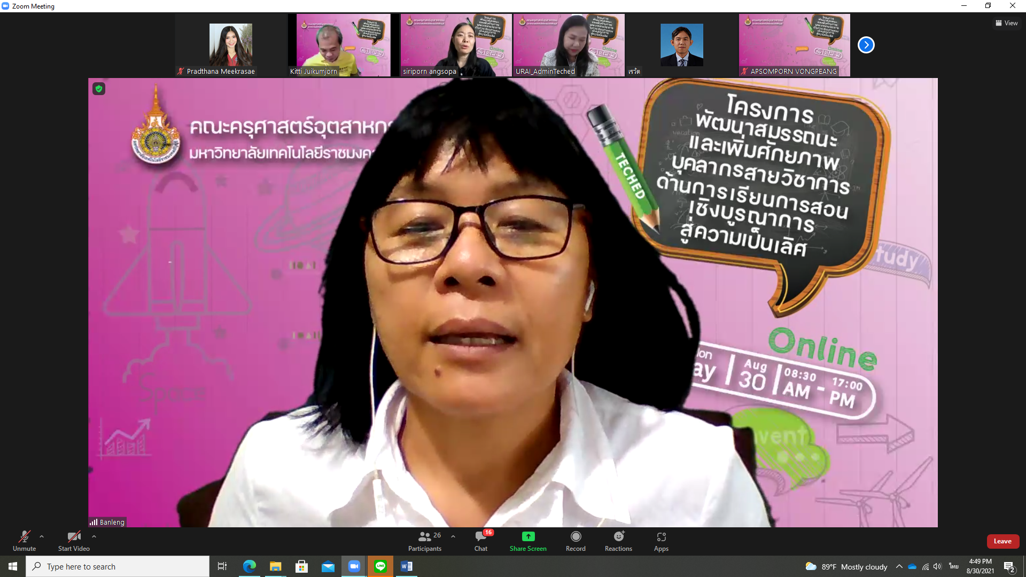The height and width of the screenshot is (577, 1026).
Task: Minimize the Zoom Meeting window
Action: [x=964, y=6]
